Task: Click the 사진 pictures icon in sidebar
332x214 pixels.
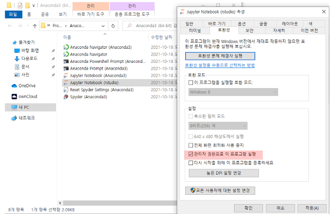Action: coord(17,75)
